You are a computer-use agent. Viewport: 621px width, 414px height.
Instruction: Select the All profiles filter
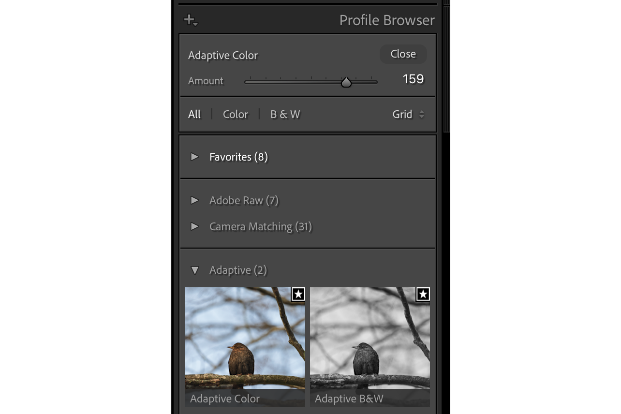(x=194, y=114)
